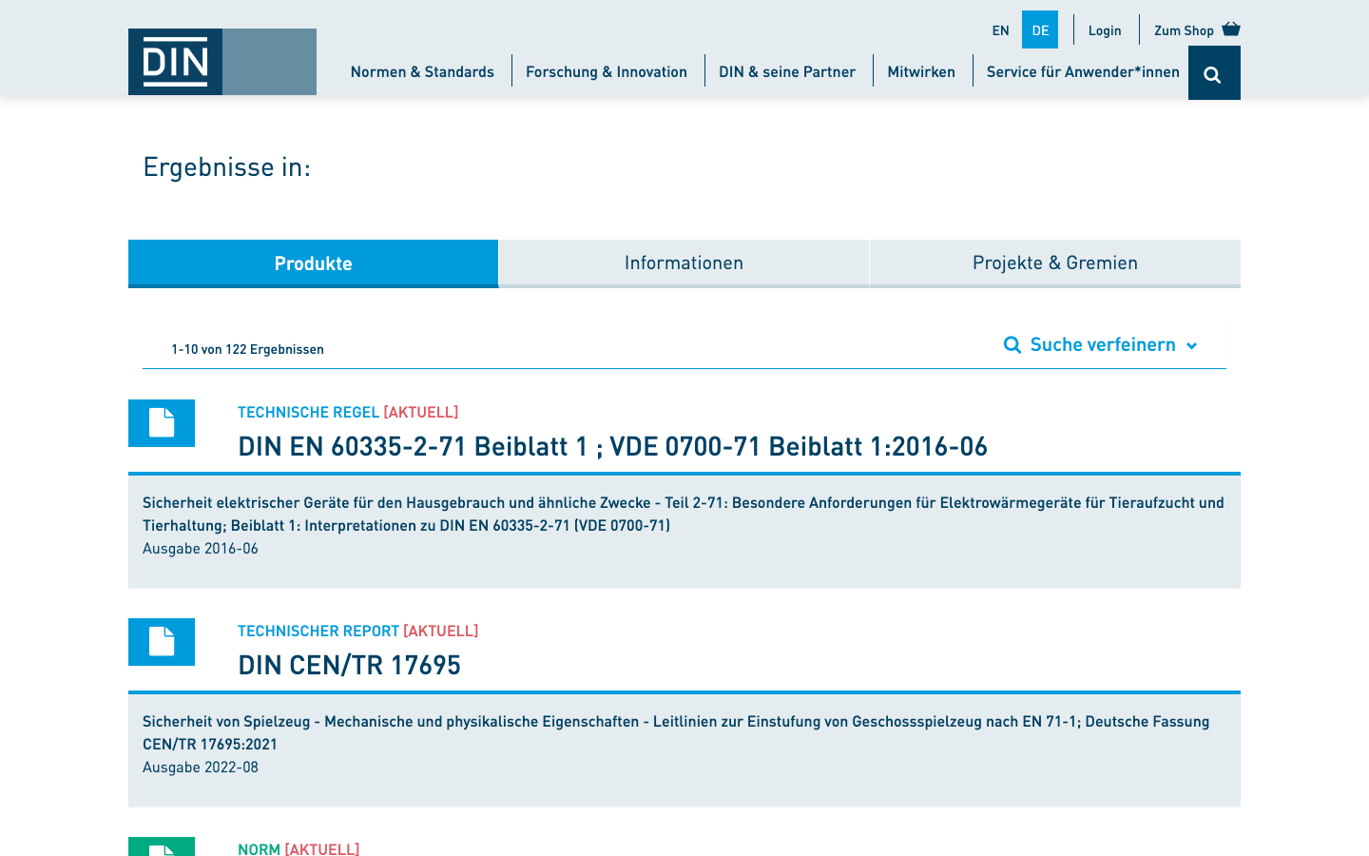Click Suche verfeinern text
Viewport: 1369px width, 856px height.
click(x=1103, y=344)
